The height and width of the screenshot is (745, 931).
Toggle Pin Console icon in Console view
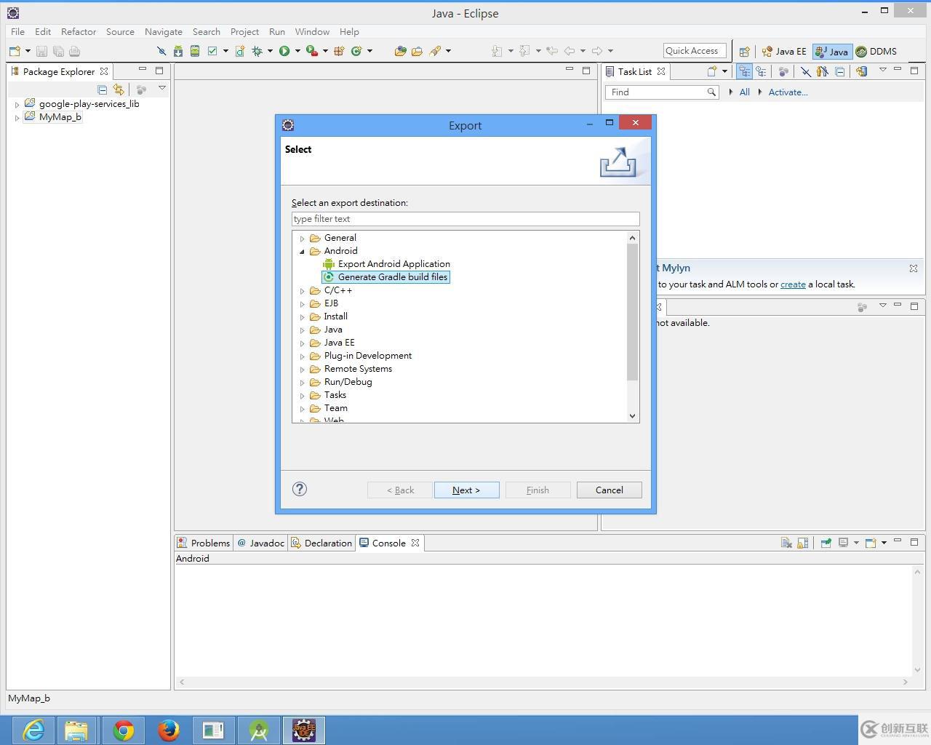[x=826, y=543]
